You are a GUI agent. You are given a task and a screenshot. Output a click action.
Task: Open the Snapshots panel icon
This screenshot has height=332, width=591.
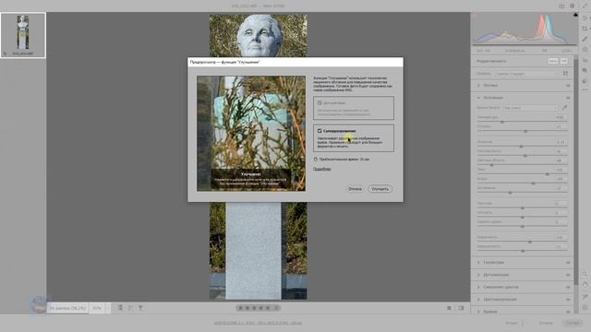585,70
